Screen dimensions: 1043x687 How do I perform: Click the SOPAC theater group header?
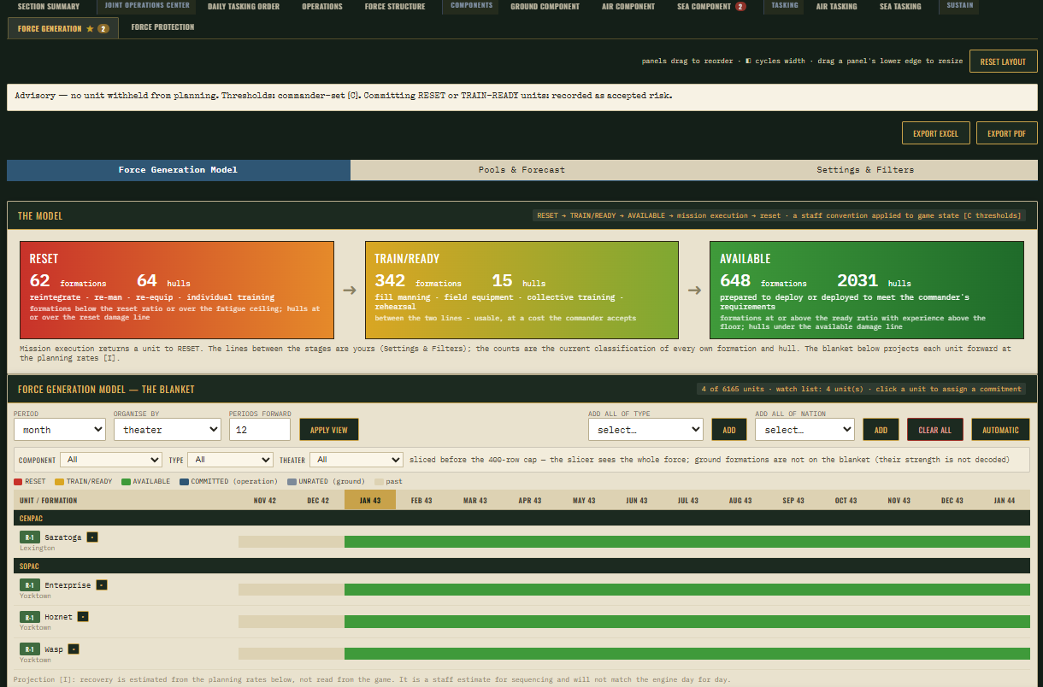pos(521,566)
